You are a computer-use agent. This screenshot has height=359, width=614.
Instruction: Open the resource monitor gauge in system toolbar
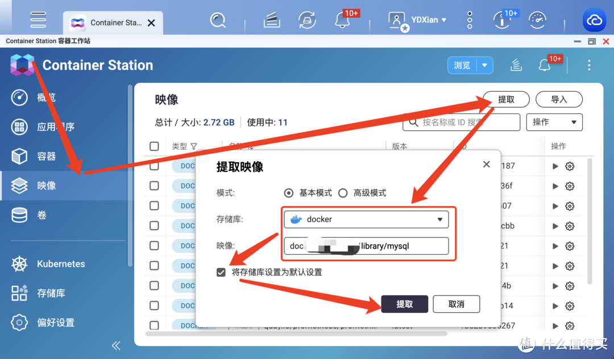[x=537, y=20]
